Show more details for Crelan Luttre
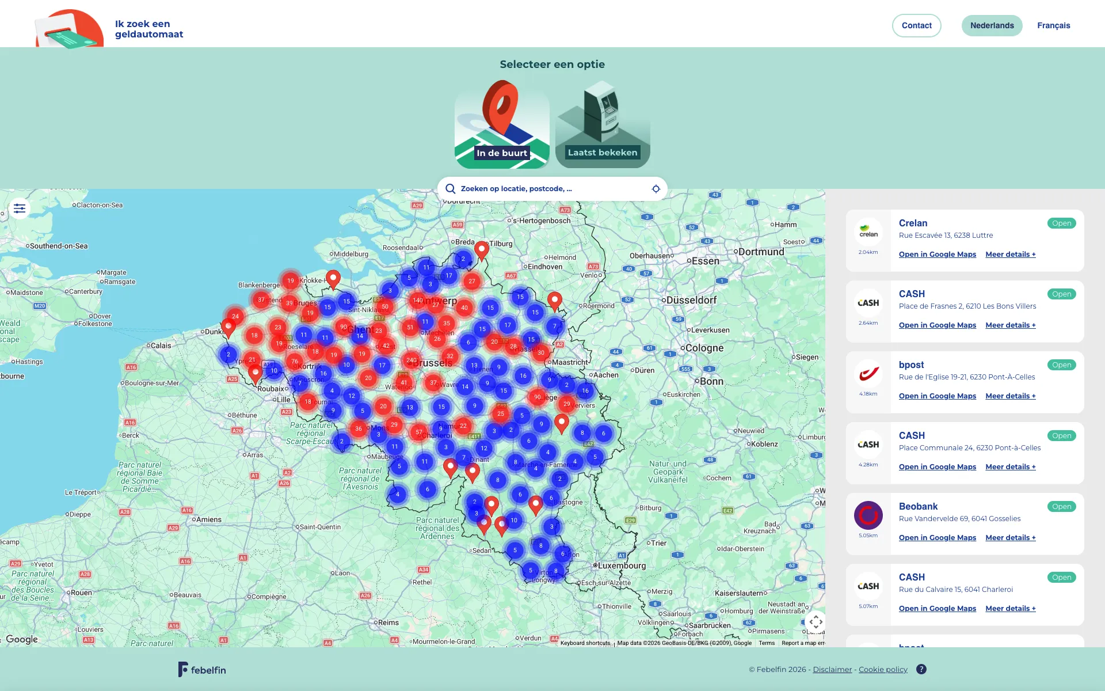The width and height of the screenshot is (1105, 691). (x=1011, y=255)
